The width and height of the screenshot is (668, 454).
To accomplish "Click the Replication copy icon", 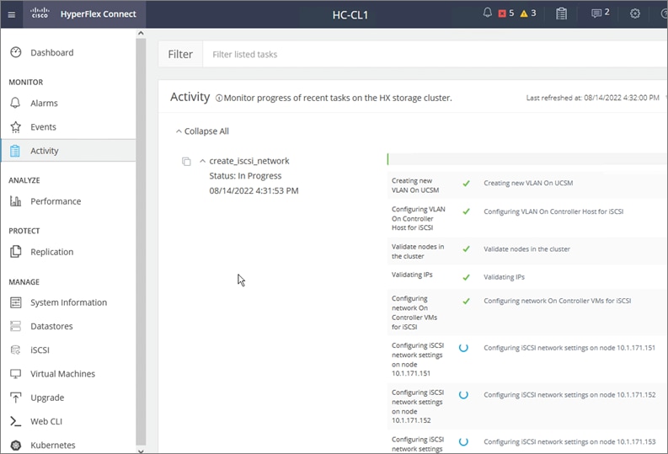I will point(15,252).
